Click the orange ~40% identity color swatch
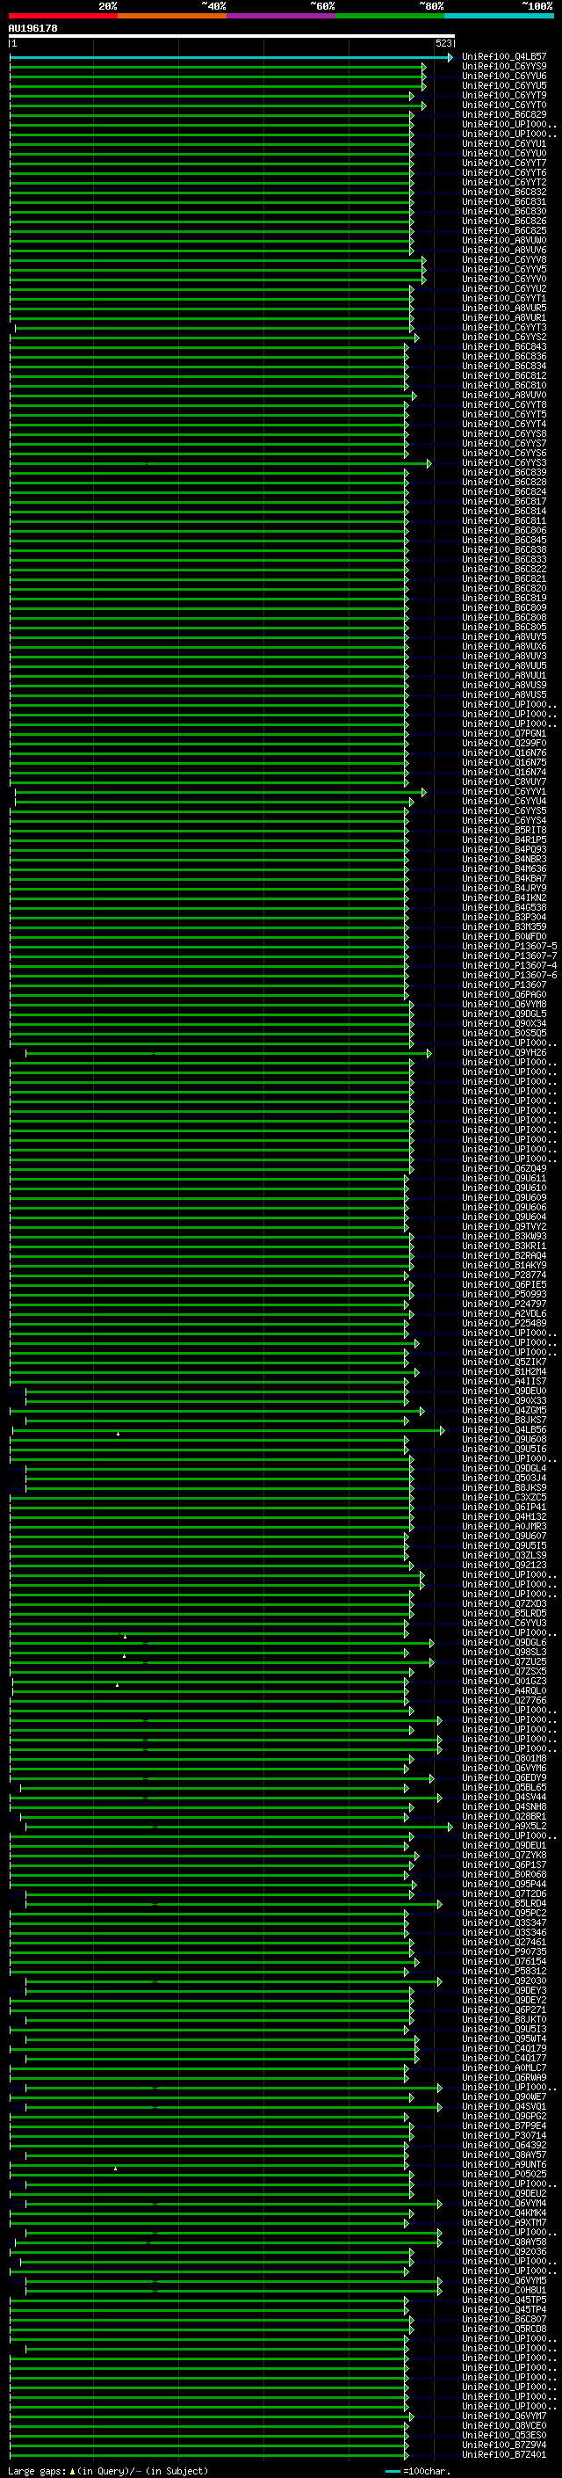 click(172, 16)
